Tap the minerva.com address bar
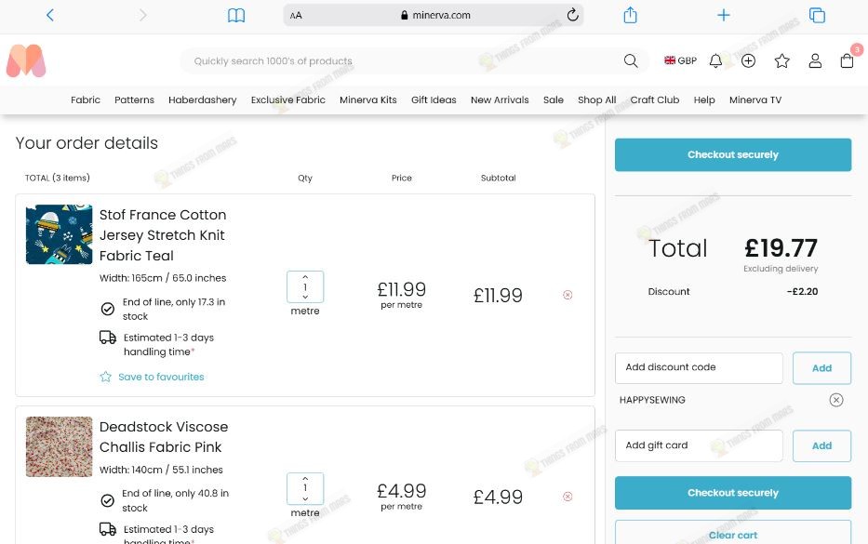 coord(434,15)
